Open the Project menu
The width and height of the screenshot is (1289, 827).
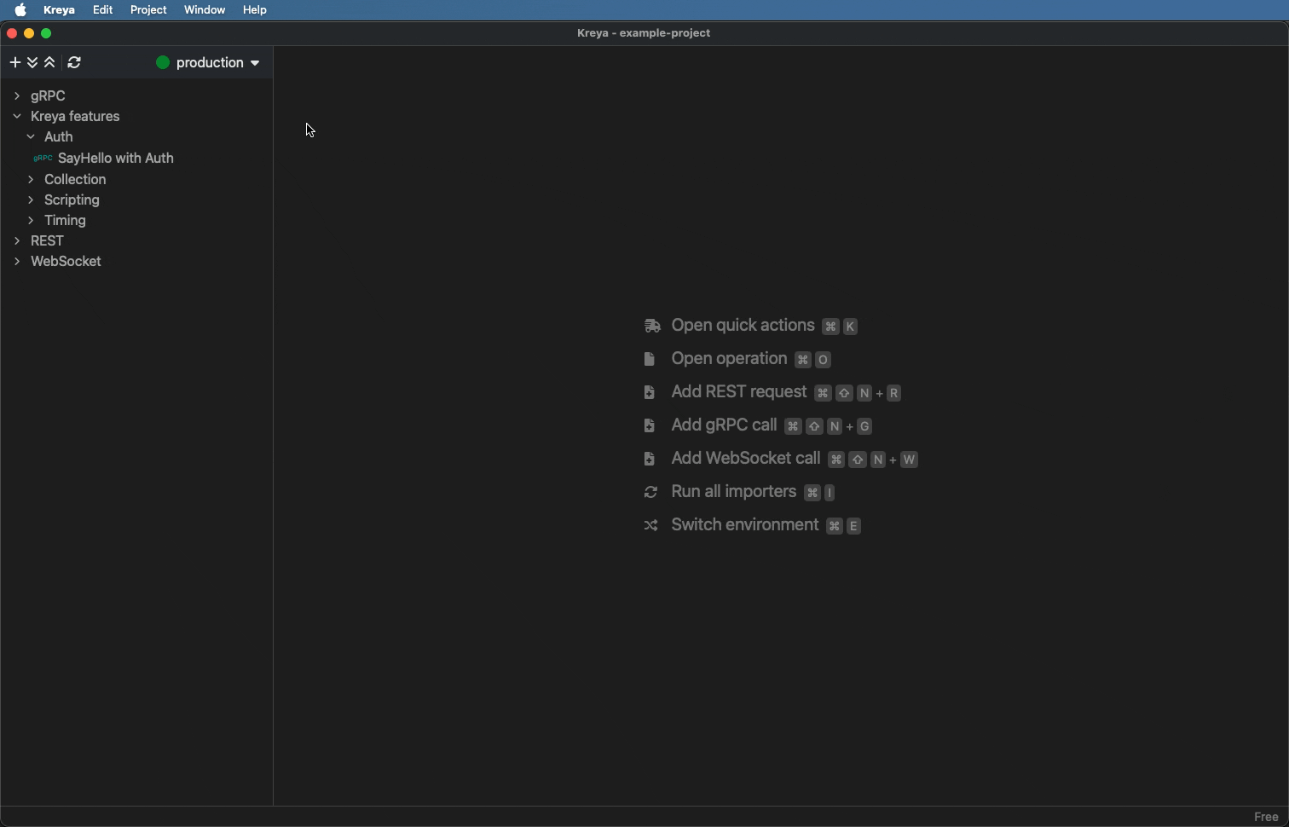point(148,10)
